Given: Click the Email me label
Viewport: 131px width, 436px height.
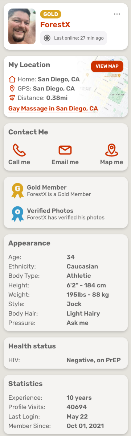Looking at the screenshot, I should 65,162.
